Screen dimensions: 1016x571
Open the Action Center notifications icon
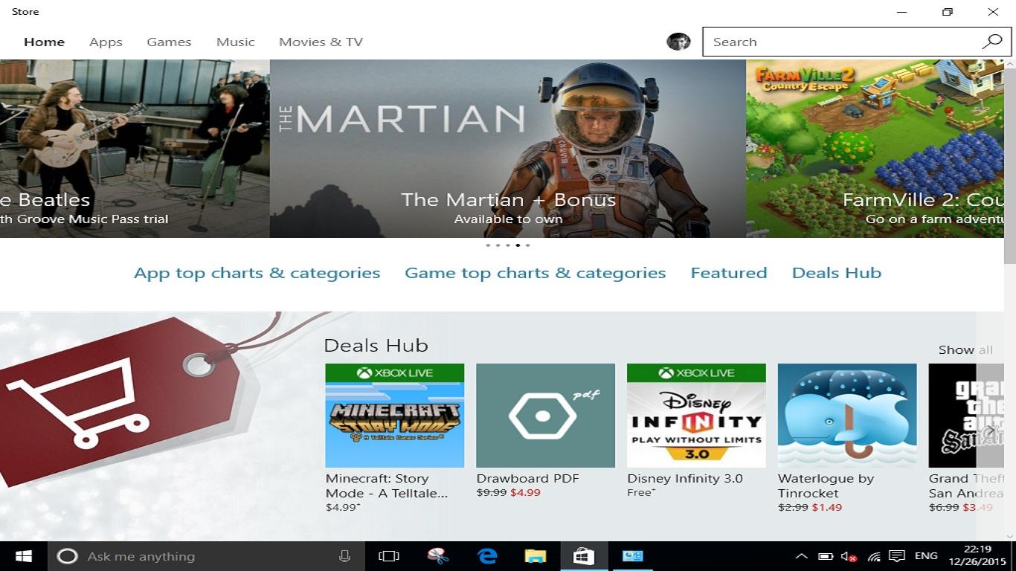click(x=898, y=556)
